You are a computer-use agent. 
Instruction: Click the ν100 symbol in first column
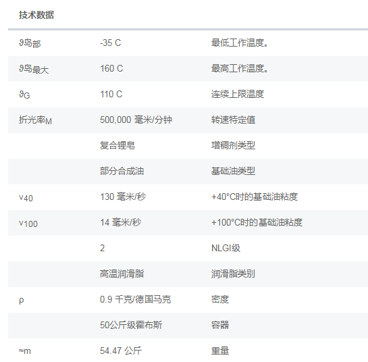point(28,224)
